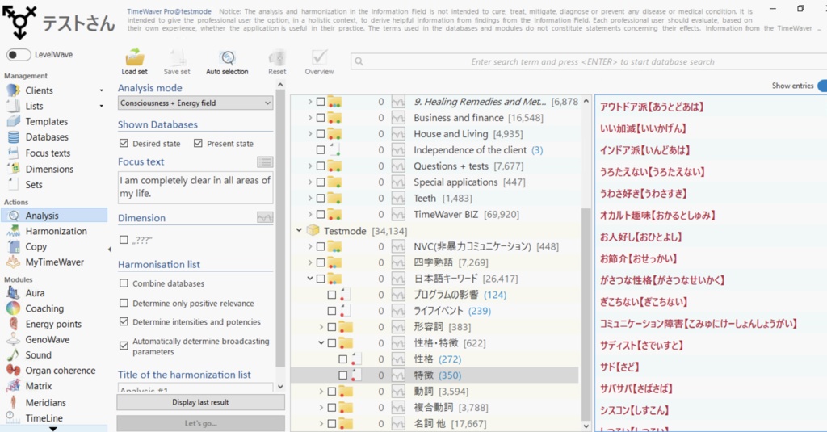This screenshot has width=827, height=432.
Task: Open the Organ coherence module
Action: [60, 371]
